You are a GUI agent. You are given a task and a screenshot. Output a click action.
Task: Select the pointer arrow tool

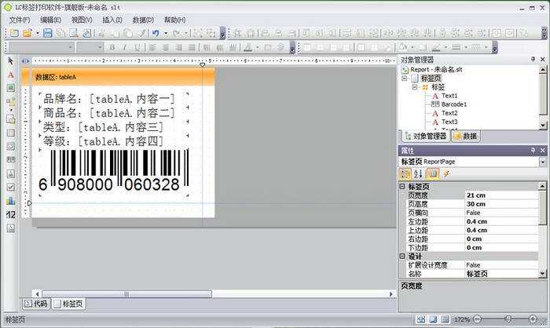10,61
